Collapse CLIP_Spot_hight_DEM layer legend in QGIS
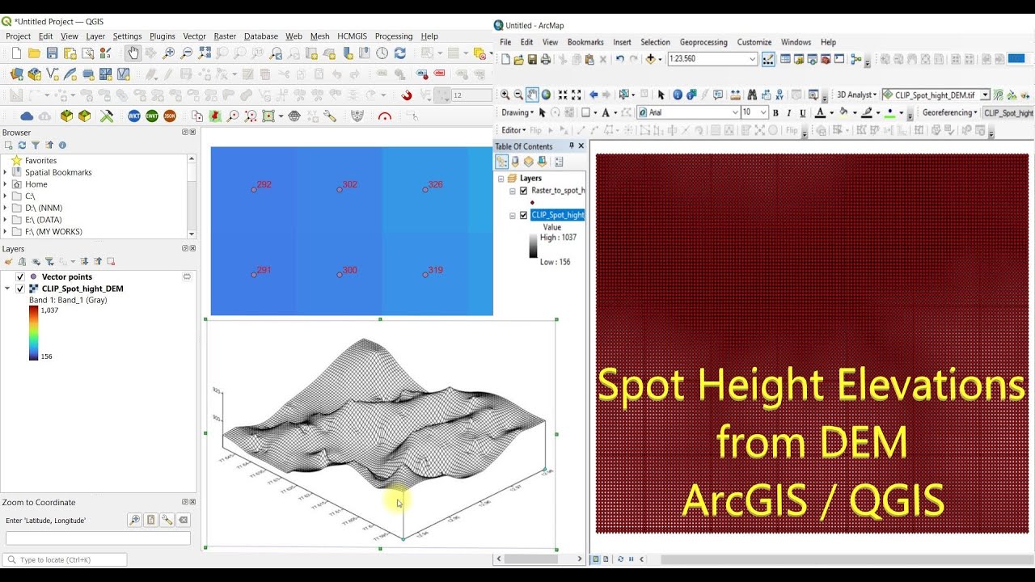 8,289
